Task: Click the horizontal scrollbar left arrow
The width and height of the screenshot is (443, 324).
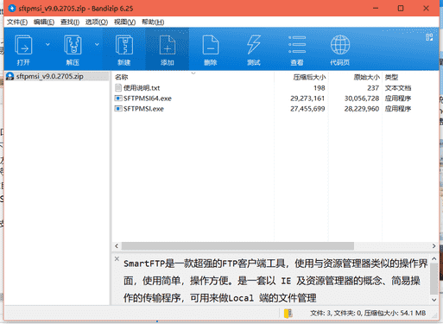Action: point(117,246)
